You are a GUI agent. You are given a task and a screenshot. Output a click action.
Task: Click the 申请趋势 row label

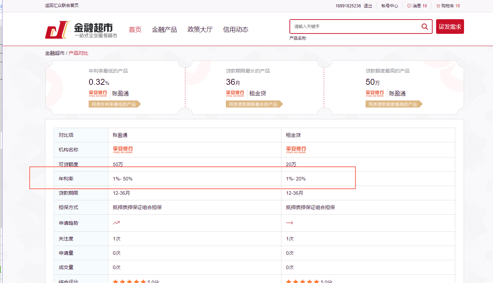point(68,223)
